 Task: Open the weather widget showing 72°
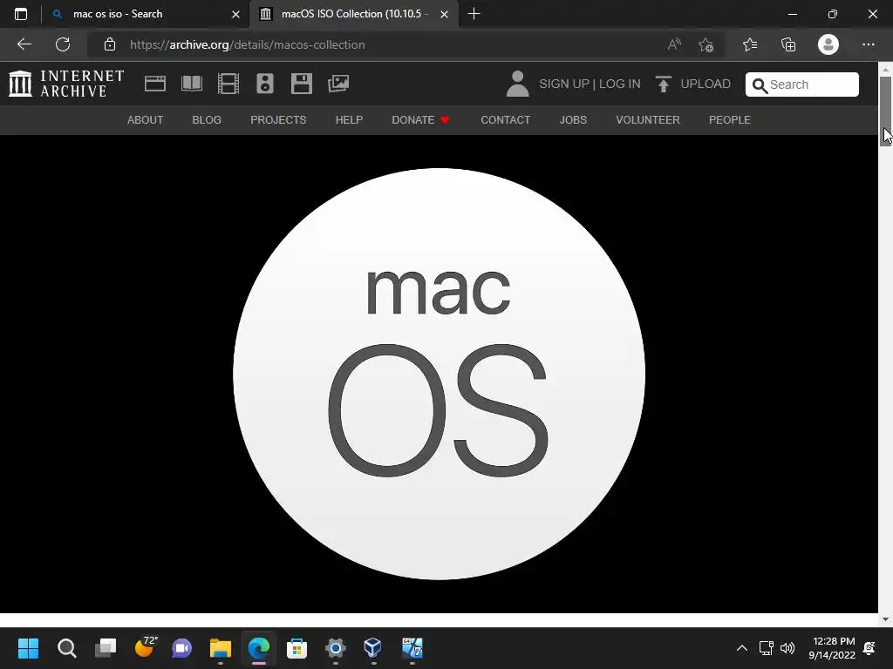[145, 647]
